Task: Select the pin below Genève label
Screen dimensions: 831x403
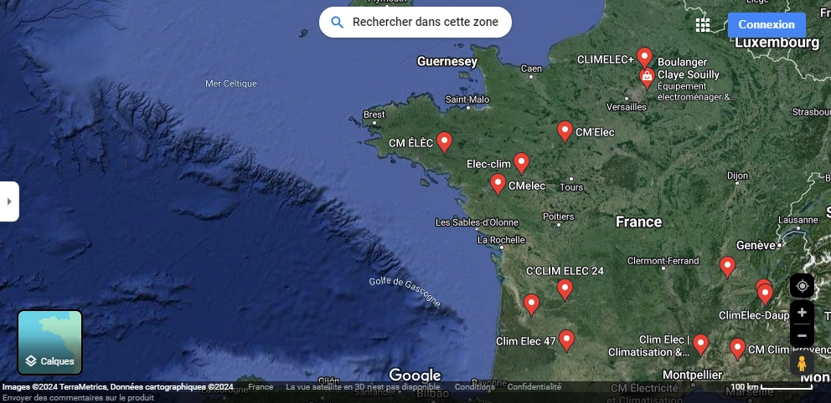Action: [728, 267]
